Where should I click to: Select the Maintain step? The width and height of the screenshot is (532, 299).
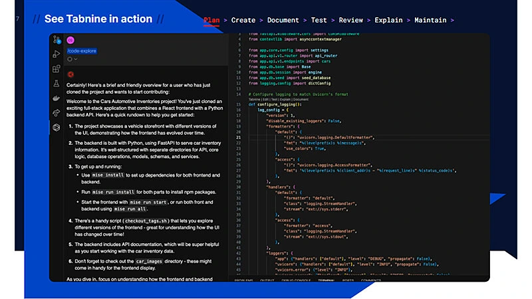pos(430,20)
